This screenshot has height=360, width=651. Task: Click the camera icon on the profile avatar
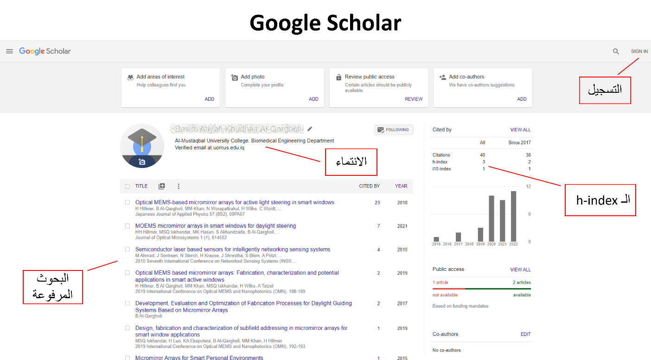click(142, 162)
